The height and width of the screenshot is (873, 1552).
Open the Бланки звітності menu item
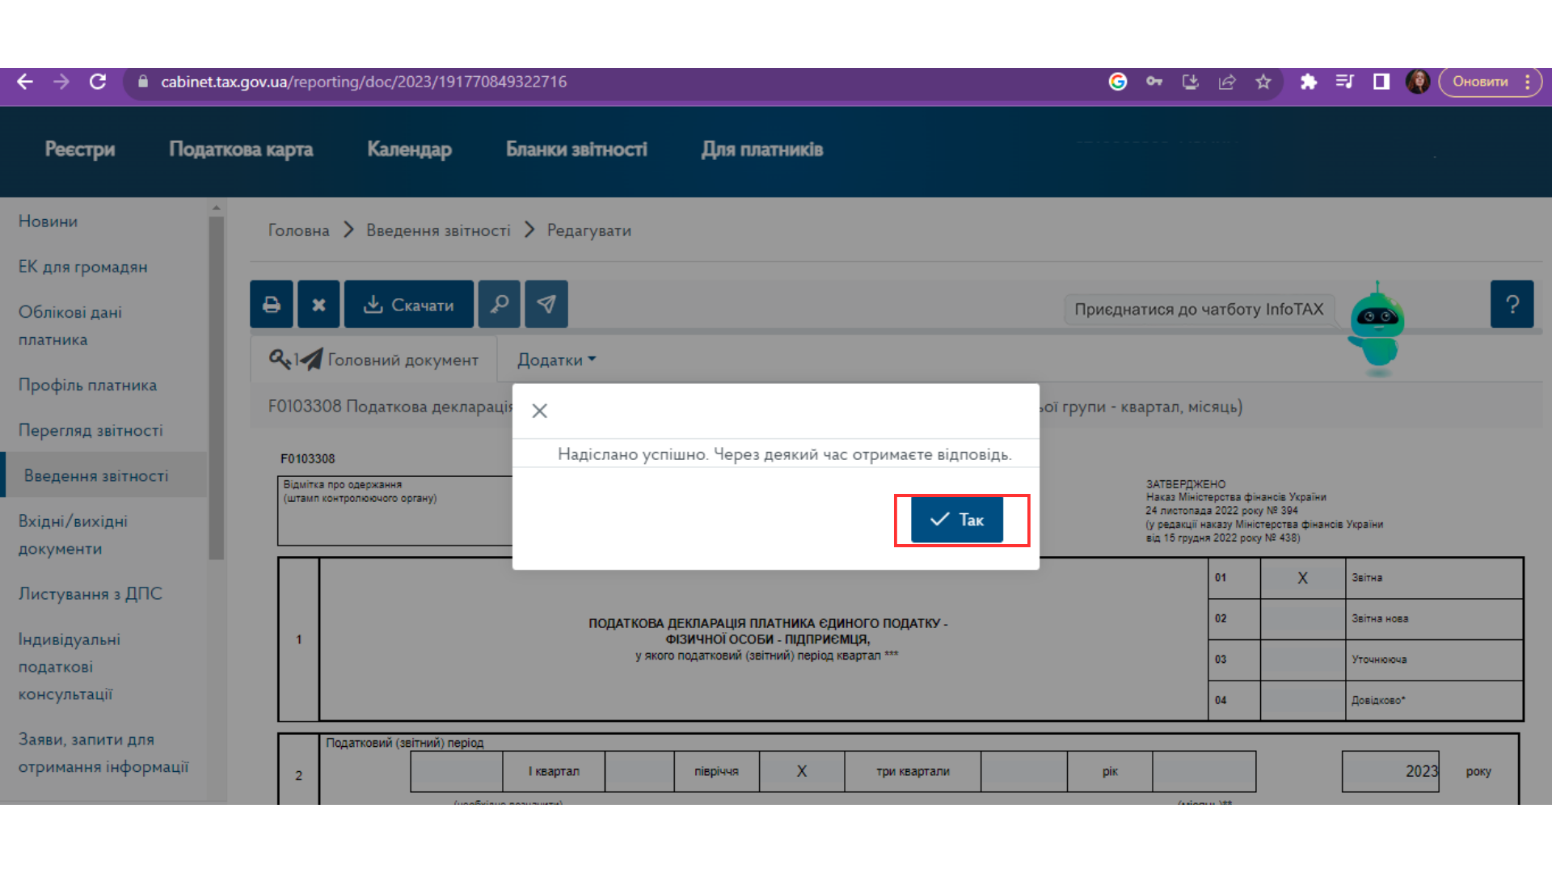pos(576,149)
